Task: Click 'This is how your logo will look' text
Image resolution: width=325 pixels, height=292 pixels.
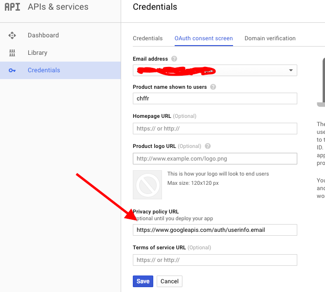Action: [218, 174]
